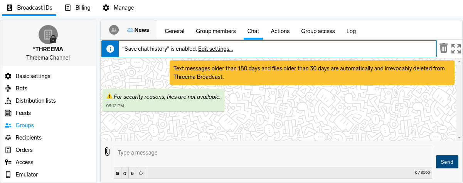The image size is (463, 183).
Task: Open the emoji picker
Action: [141, 173]
